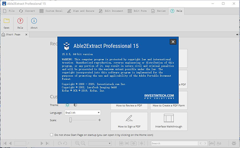This screenshot has height=148, width=240.
Task: Open the Language dropdown
Action: 82,113
